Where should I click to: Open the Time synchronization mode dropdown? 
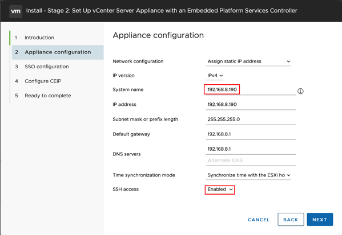click(248, 175)
